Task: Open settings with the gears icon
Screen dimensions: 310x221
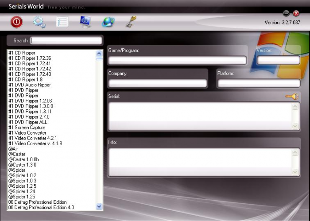Action: click(x=39, y=22)
